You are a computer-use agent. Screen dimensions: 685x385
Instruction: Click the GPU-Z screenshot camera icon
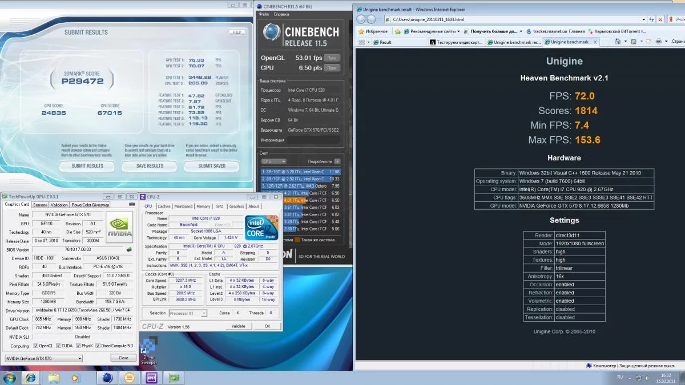(132, 204)
